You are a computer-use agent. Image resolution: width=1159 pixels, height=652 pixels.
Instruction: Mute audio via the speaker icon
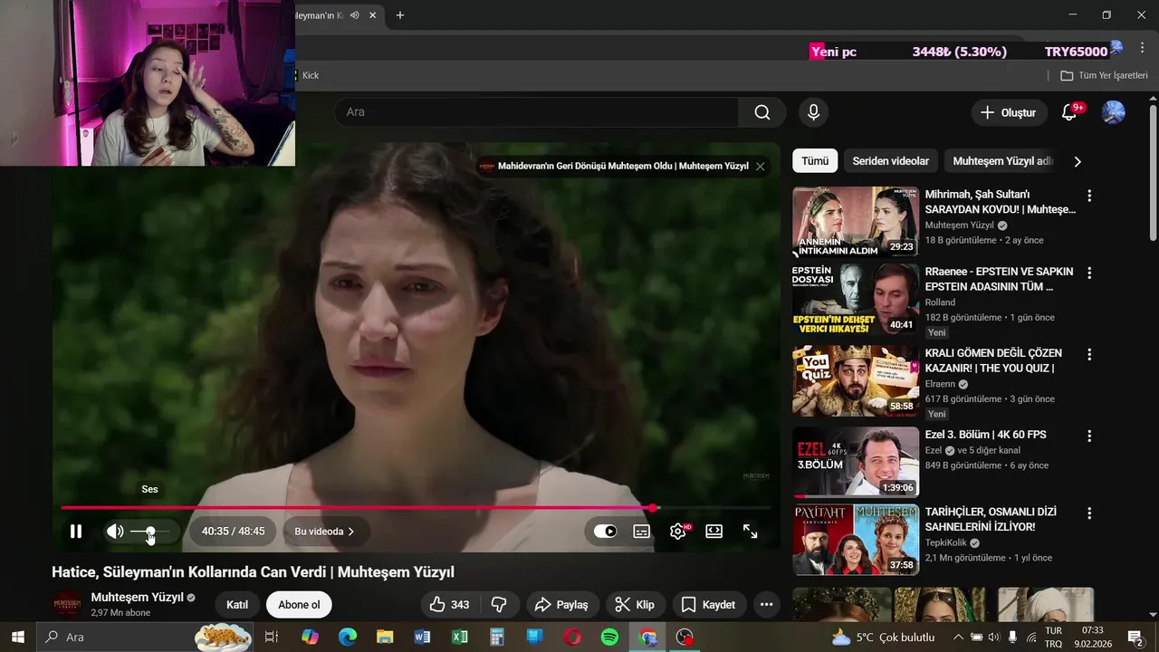pyautogui.click(x=115, y=532)
